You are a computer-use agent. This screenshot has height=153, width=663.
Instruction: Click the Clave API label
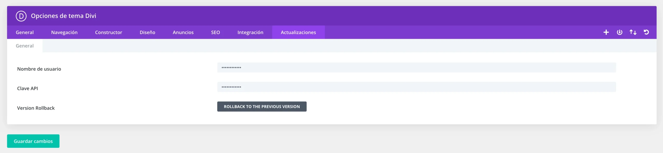[27, 88]
